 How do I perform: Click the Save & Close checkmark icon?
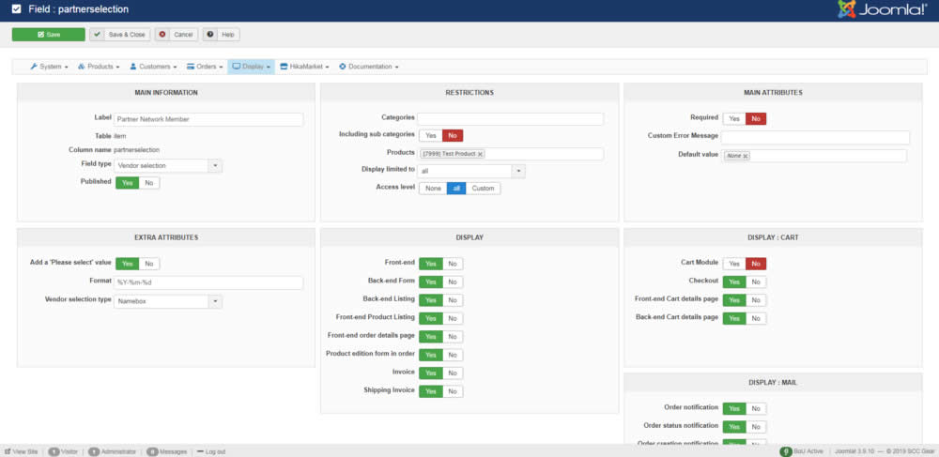tap(97, 35)
